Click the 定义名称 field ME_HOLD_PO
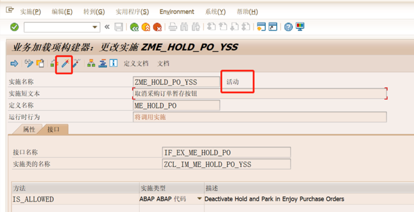Screen dimensions: 414x212 point(176,105)
